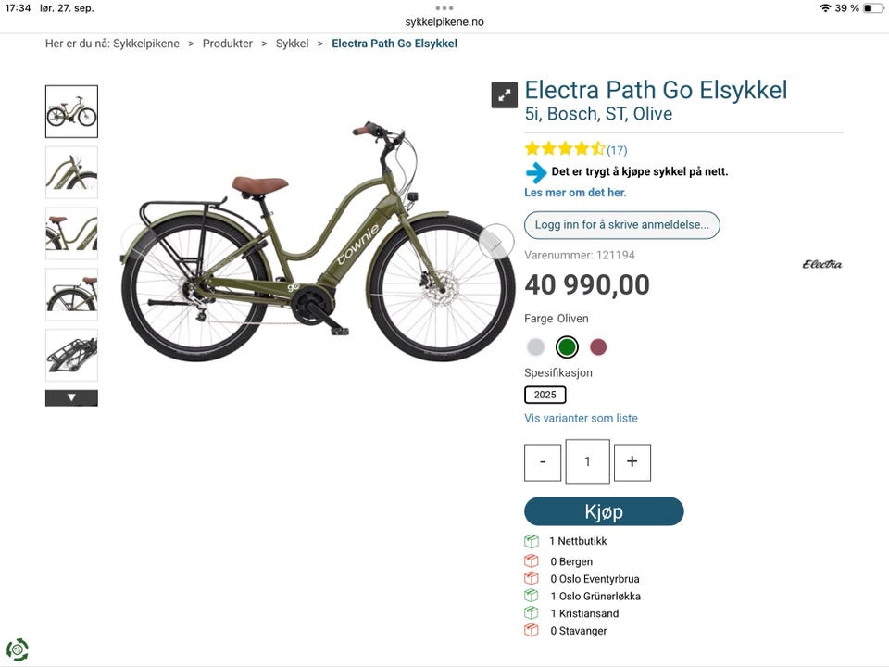The image size is (889, 667).
Task: Choose the dark red color option
Action: coord(598,347)
